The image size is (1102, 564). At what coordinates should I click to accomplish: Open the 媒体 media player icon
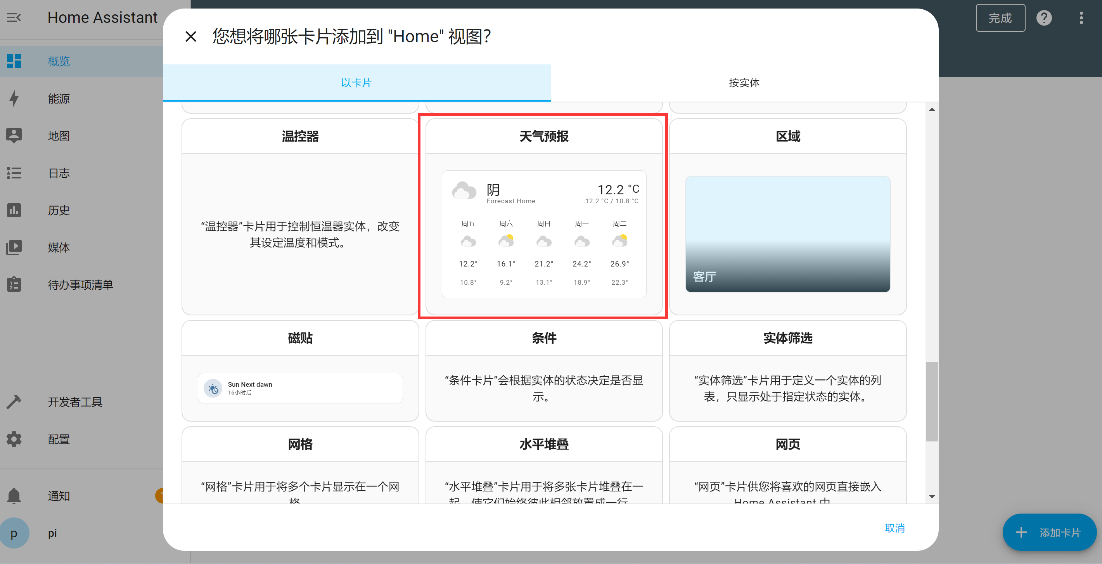[x=14, y=247]
